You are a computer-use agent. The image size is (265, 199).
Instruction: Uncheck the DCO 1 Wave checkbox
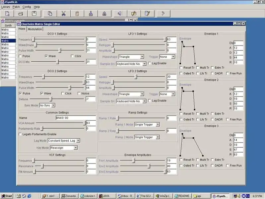tap(46, 56)
